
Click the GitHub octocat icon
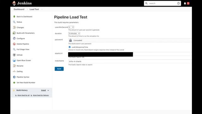click(x=14, y=55)
